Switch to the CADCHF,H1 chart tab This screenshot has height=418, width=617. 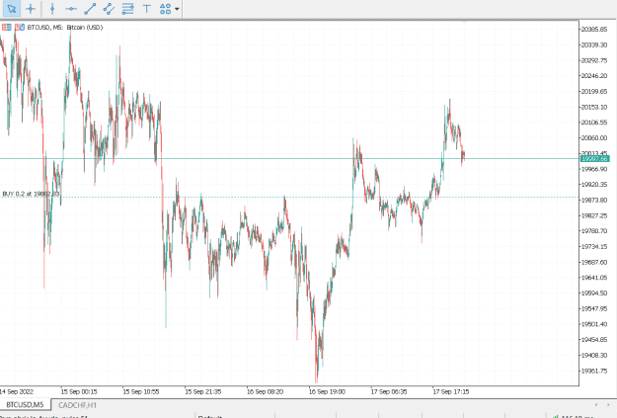click(77, 404)
